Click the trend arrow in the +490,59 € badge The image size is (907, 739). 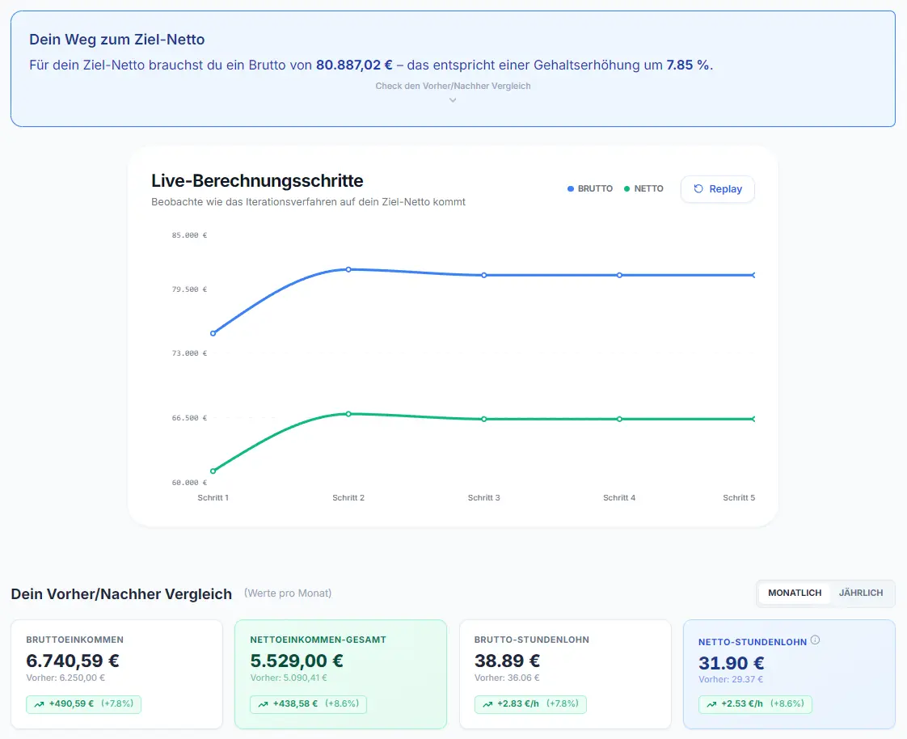point(40,704)
